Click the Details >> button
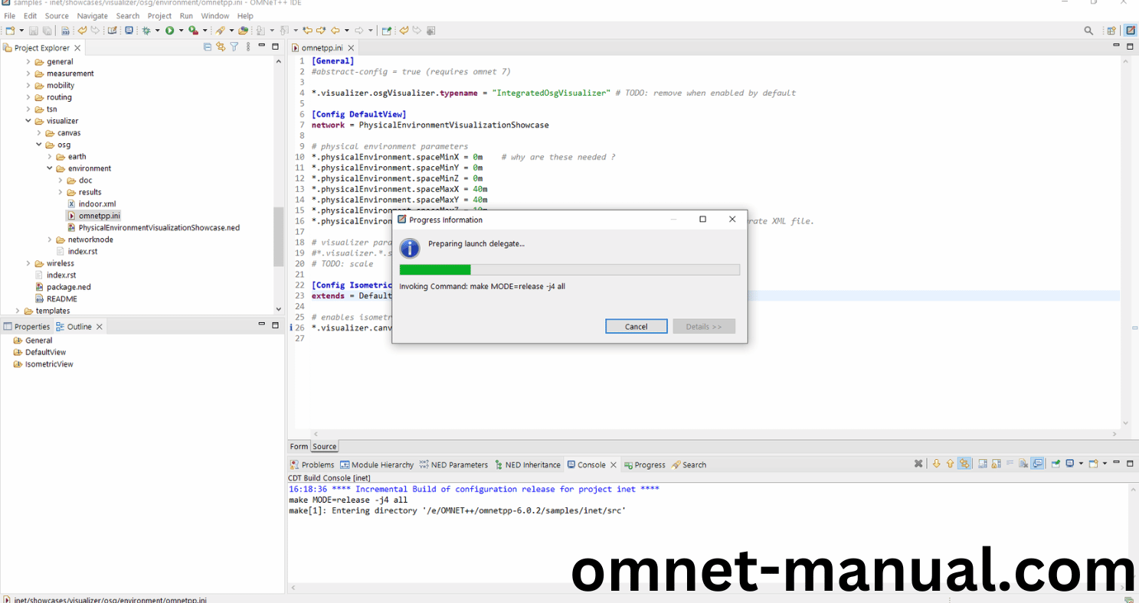This screenshot has height=603, width=1139. point(704,326)
